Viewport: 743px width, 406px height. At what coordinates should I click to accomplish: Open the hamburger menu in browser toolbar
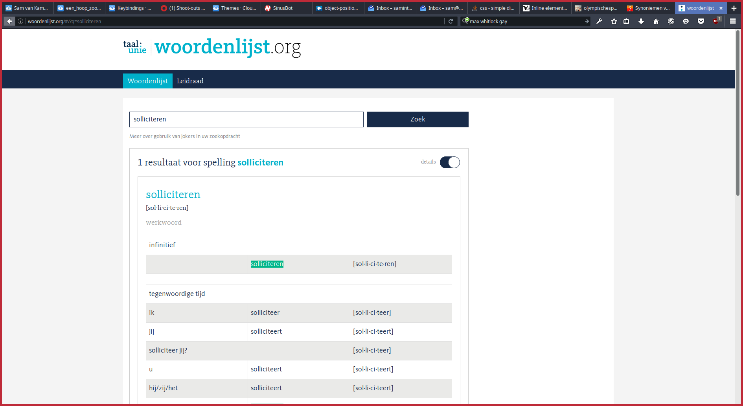[733, 21]
